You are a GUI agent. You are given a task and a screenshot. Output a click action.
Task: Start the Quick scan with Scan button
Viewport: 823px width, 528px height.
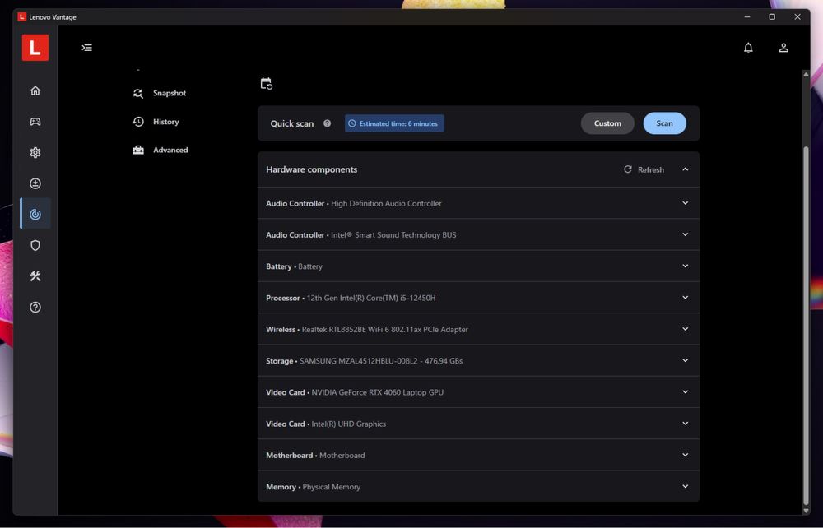point(664,123)
